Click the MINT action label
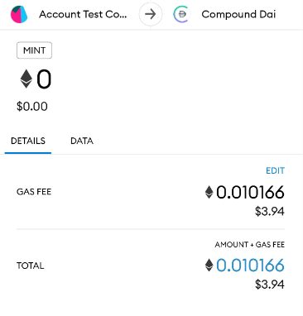Image resolution: width=303 pixels, height=316 pixels. pos(34,50)
